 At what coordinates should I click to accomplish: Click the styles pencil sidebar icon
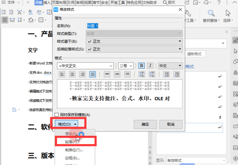pyautogui.click(x=235, y=40)
